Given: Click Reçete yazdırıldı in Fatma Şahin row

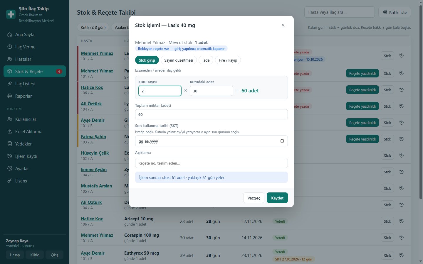Looking at the screenshot, I should point(362,139).
